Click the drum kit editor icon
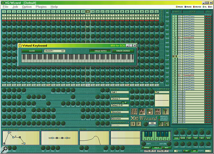Viewport: 214px width, 154px height. 150,112
